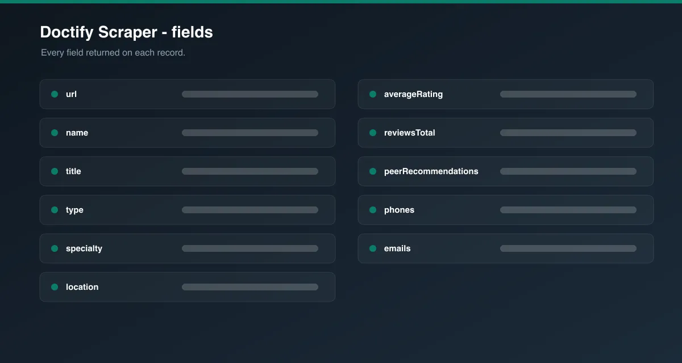Select the emails field label
The width and height of the screenshot is (682, 363).
click(397, 248)
